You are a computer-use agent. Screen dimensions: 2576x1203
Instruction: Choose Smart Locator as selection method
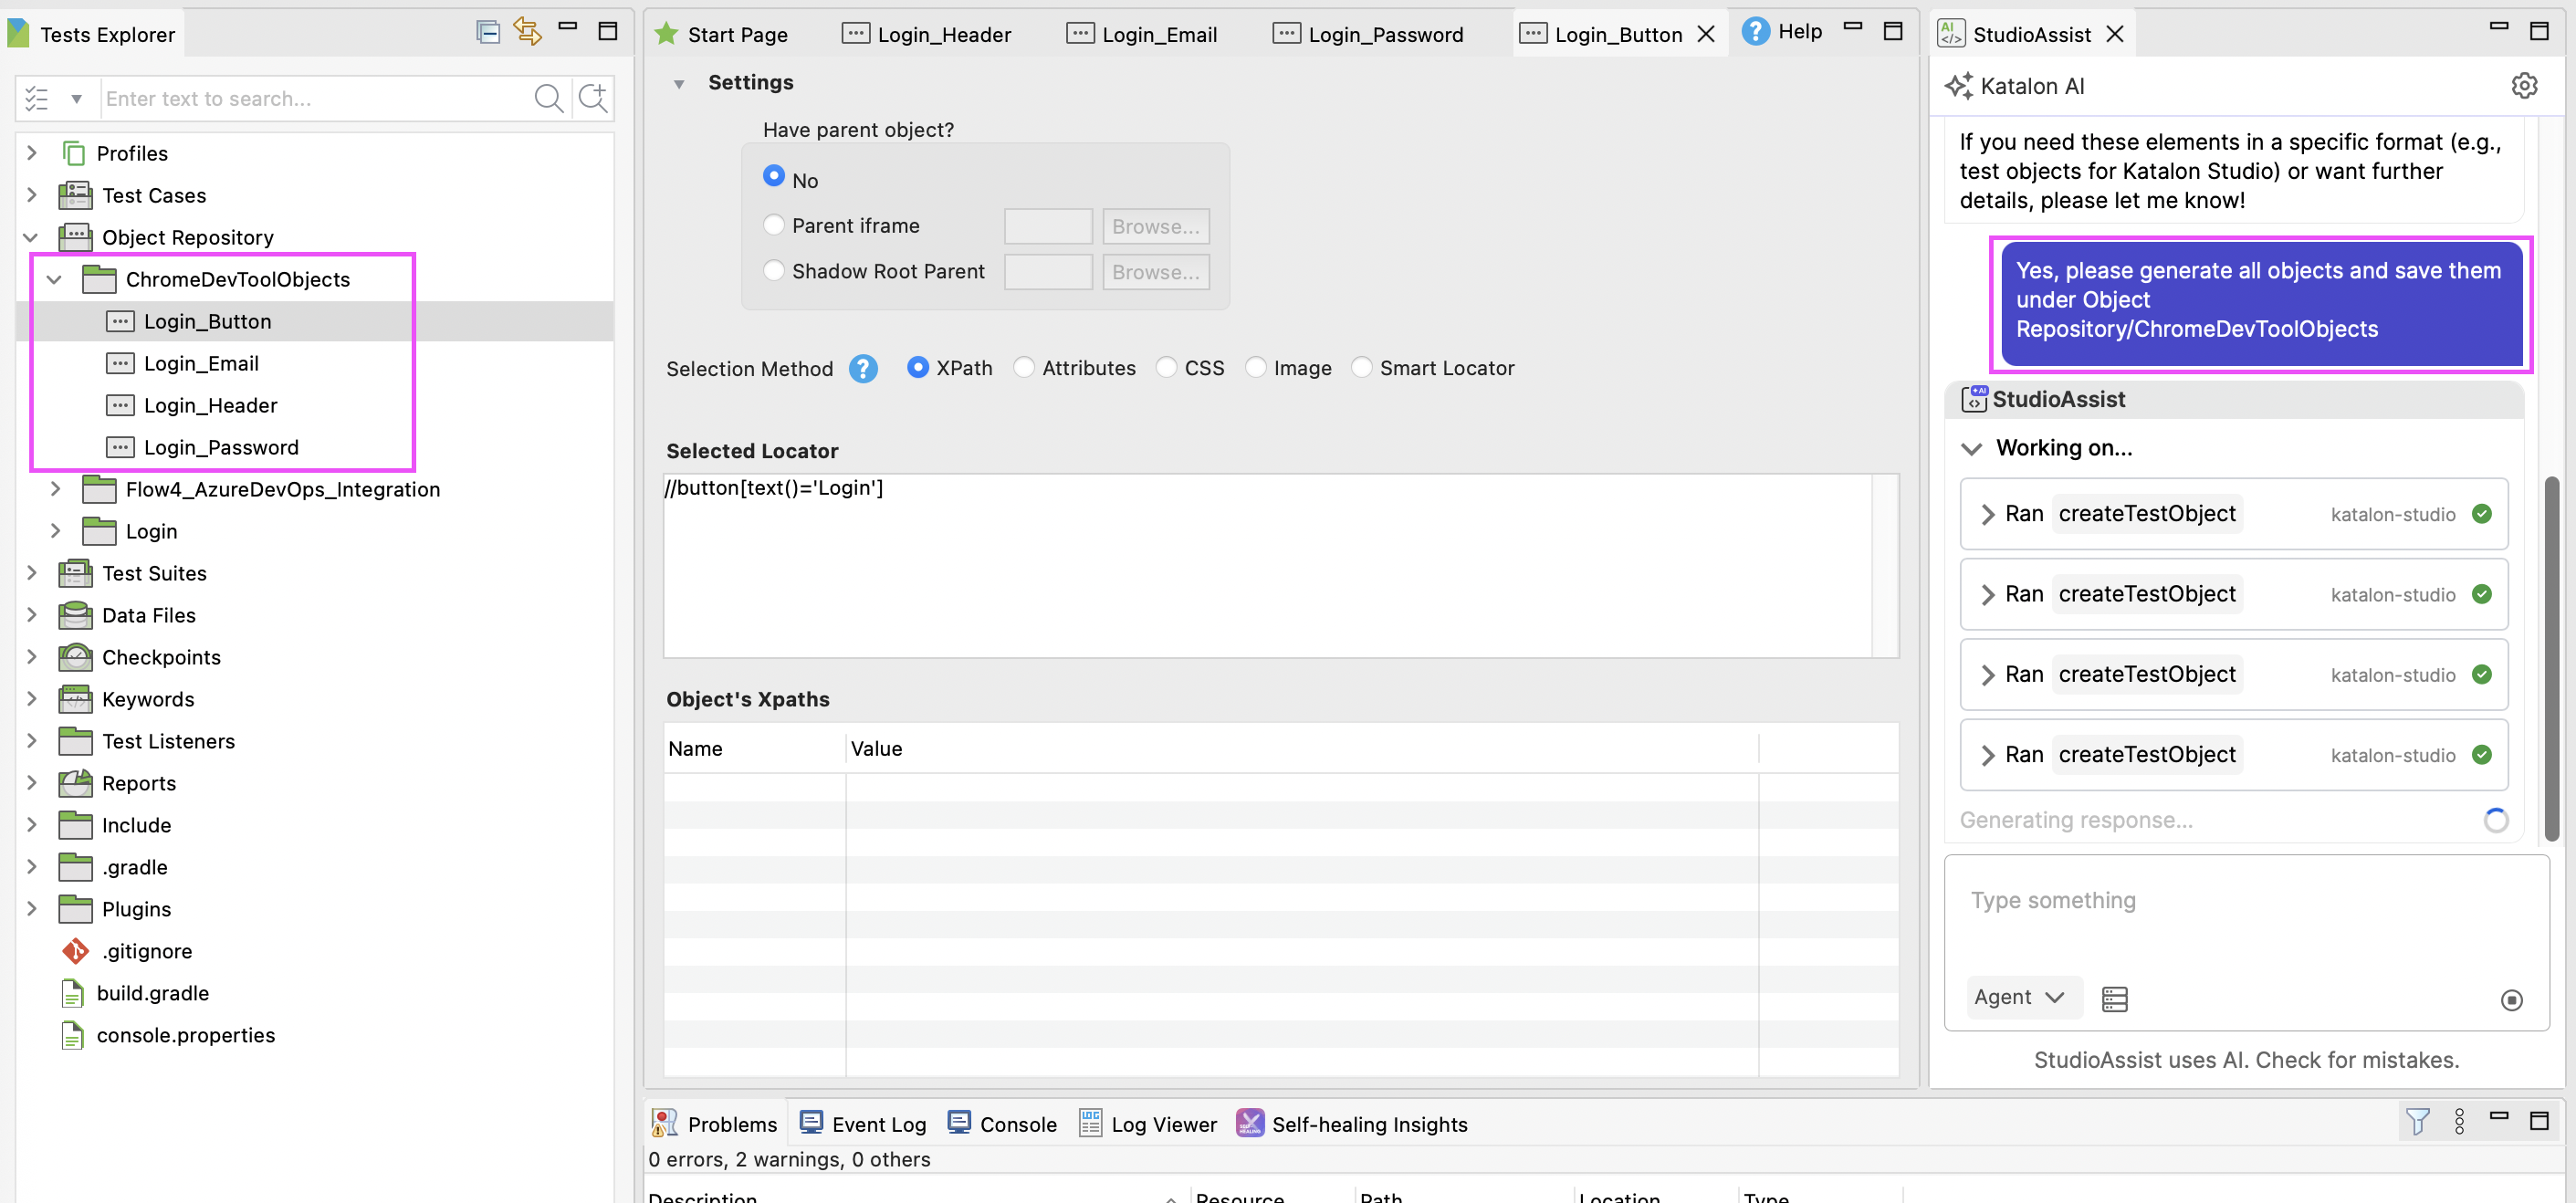click(1361, 367)
